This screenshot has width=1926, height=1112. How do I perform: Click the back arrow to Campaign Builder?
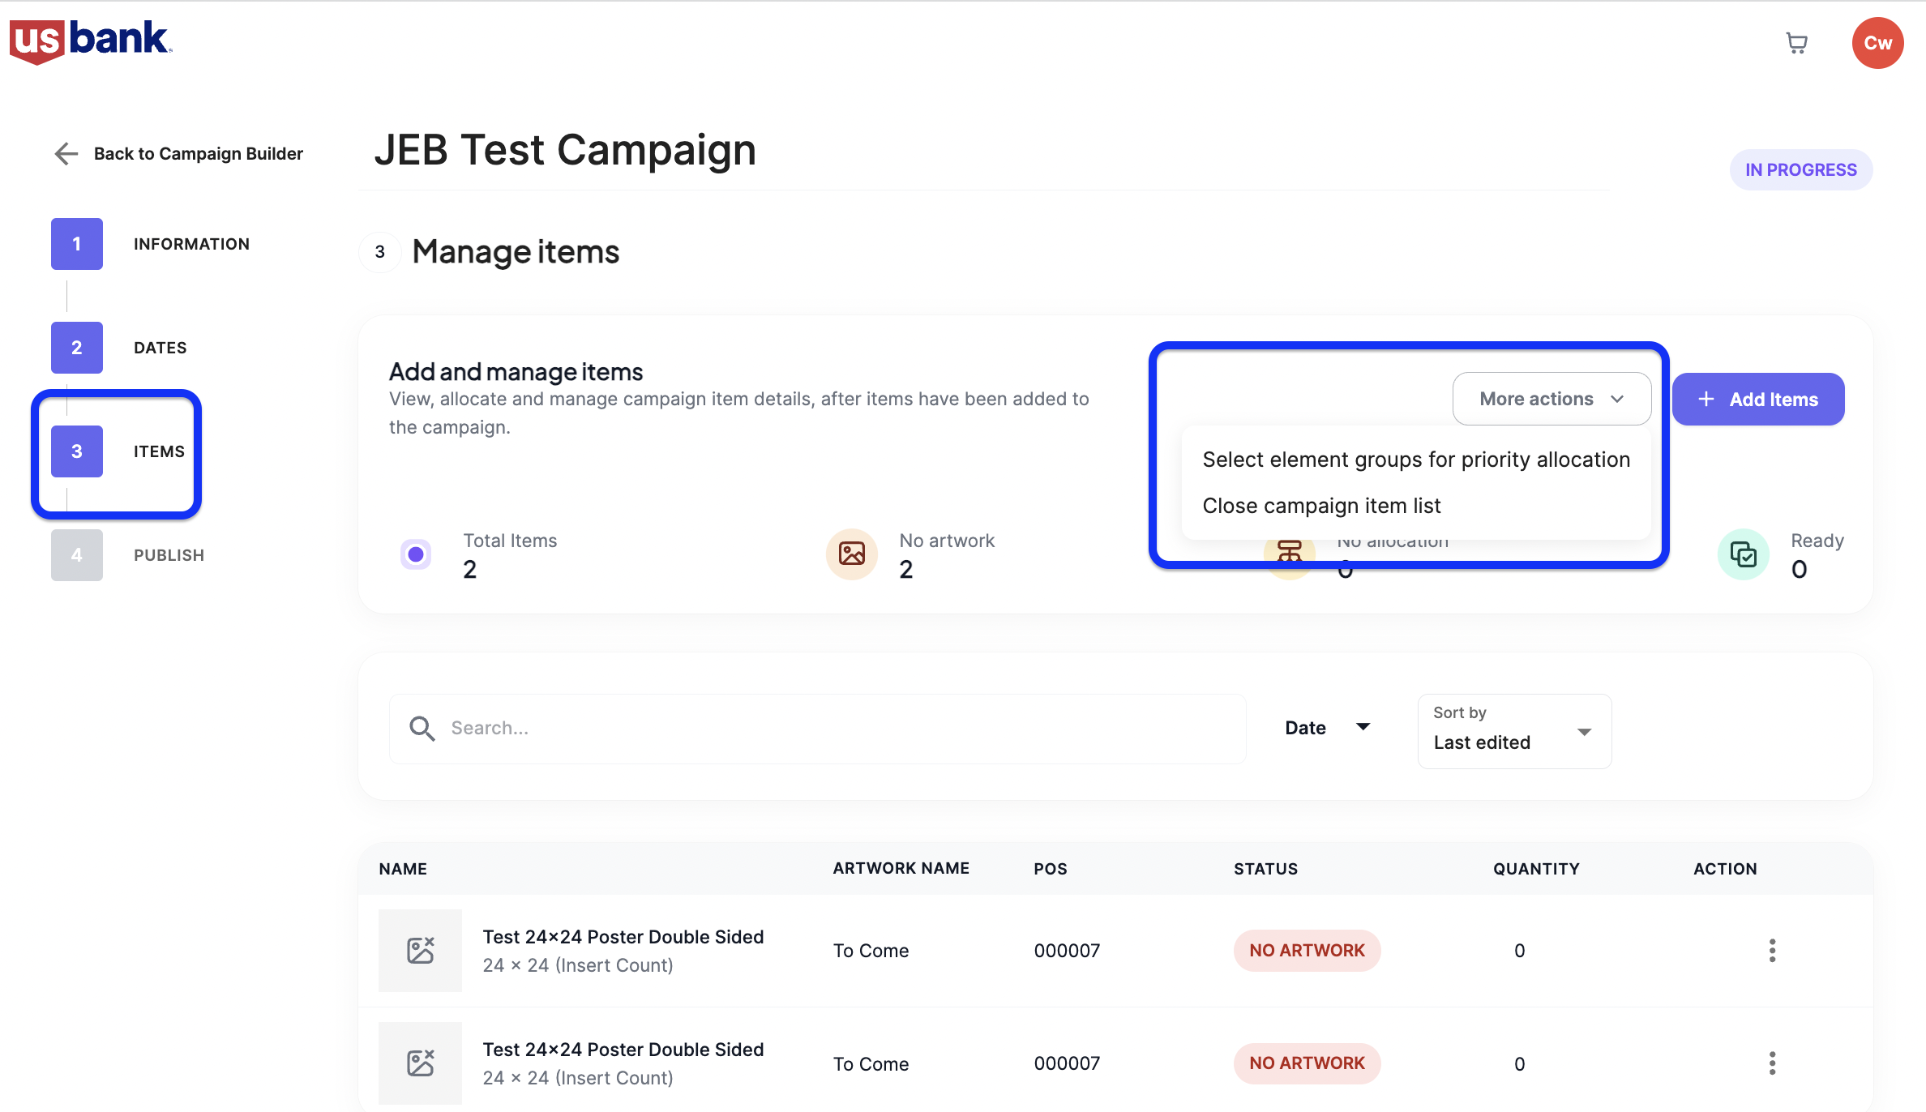[x=66, y=153]
